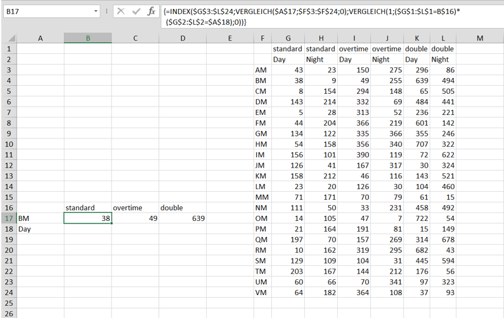504x318 pixels.
Task: Click into the formula bar INDEX formula
Action: coord(331,17)
